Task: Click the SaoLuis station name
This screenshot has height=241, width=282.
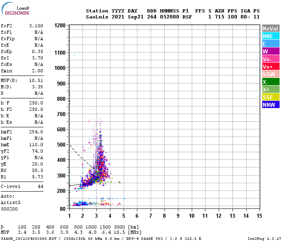Action: pyautogui.click(x=97, y=17)
